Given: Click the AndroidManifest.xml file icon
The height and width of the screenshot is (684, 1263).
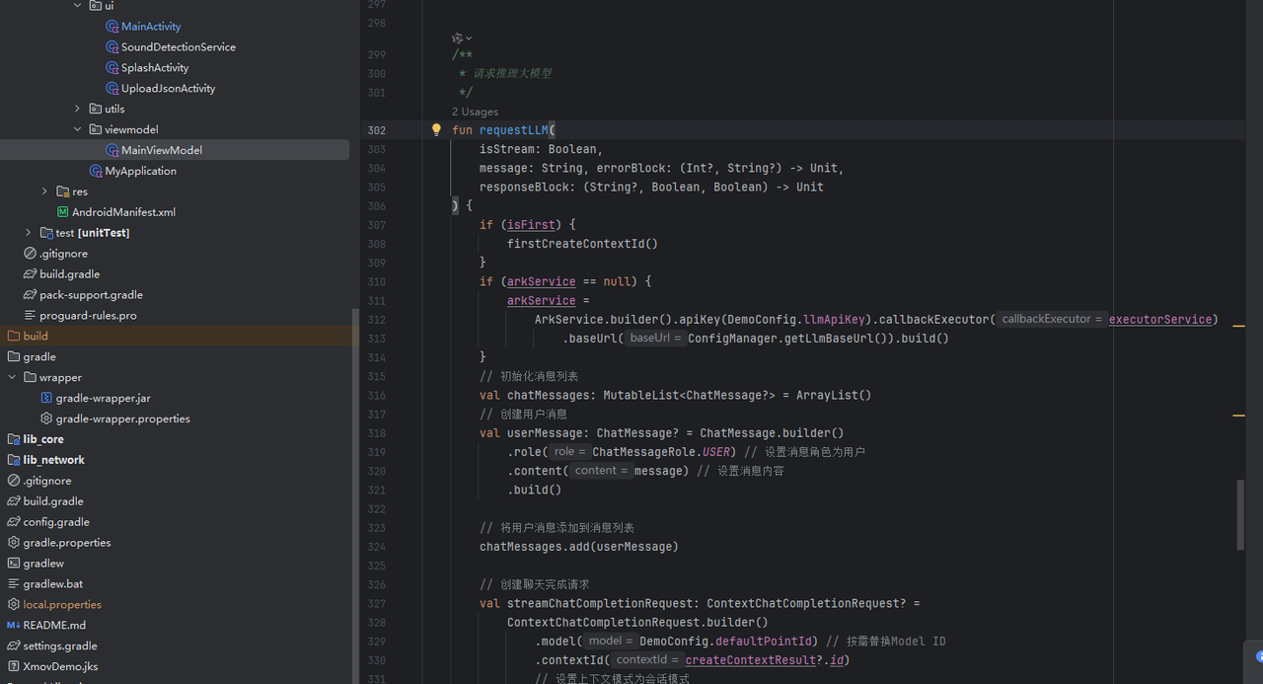Looking at the screenshot, I should 63,212.
